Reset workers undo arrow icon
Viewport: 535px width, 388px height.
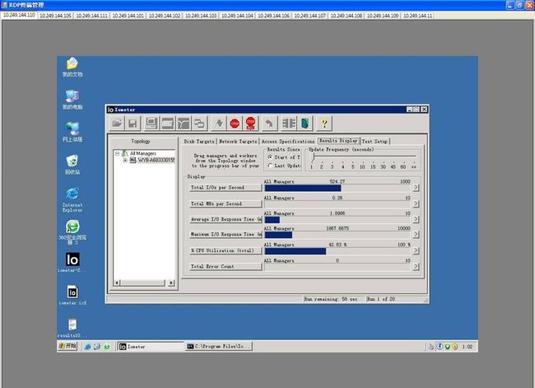tap(269, 124)
